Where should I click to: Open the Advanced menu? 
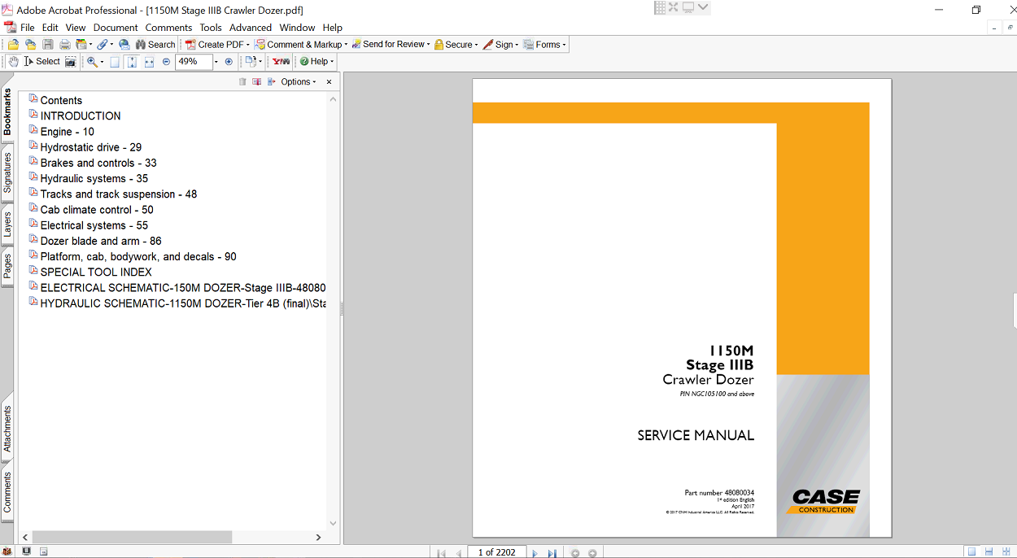point(251,27)
